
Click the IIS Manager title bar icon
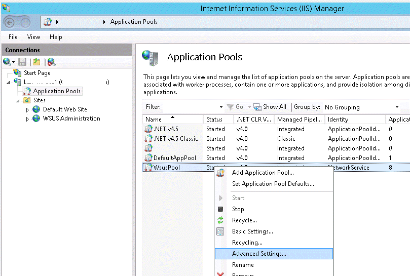[x=6, y=9]
